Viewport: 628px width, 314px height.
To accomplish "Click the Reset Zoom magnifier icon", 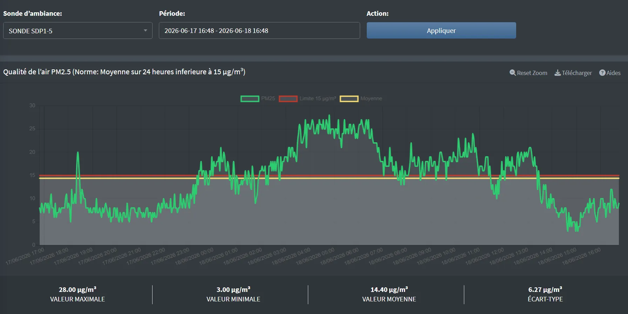I will (x=513, y=73).
